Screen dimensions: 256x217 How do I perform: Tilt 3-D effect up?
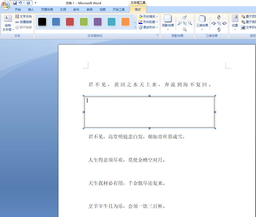coord(219,17)
